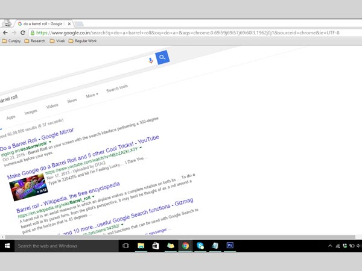Image resolution: width=362 pixels, height=271 pixels.
Task: Switch to the Videos results tab
Action: tap(52, 106)
